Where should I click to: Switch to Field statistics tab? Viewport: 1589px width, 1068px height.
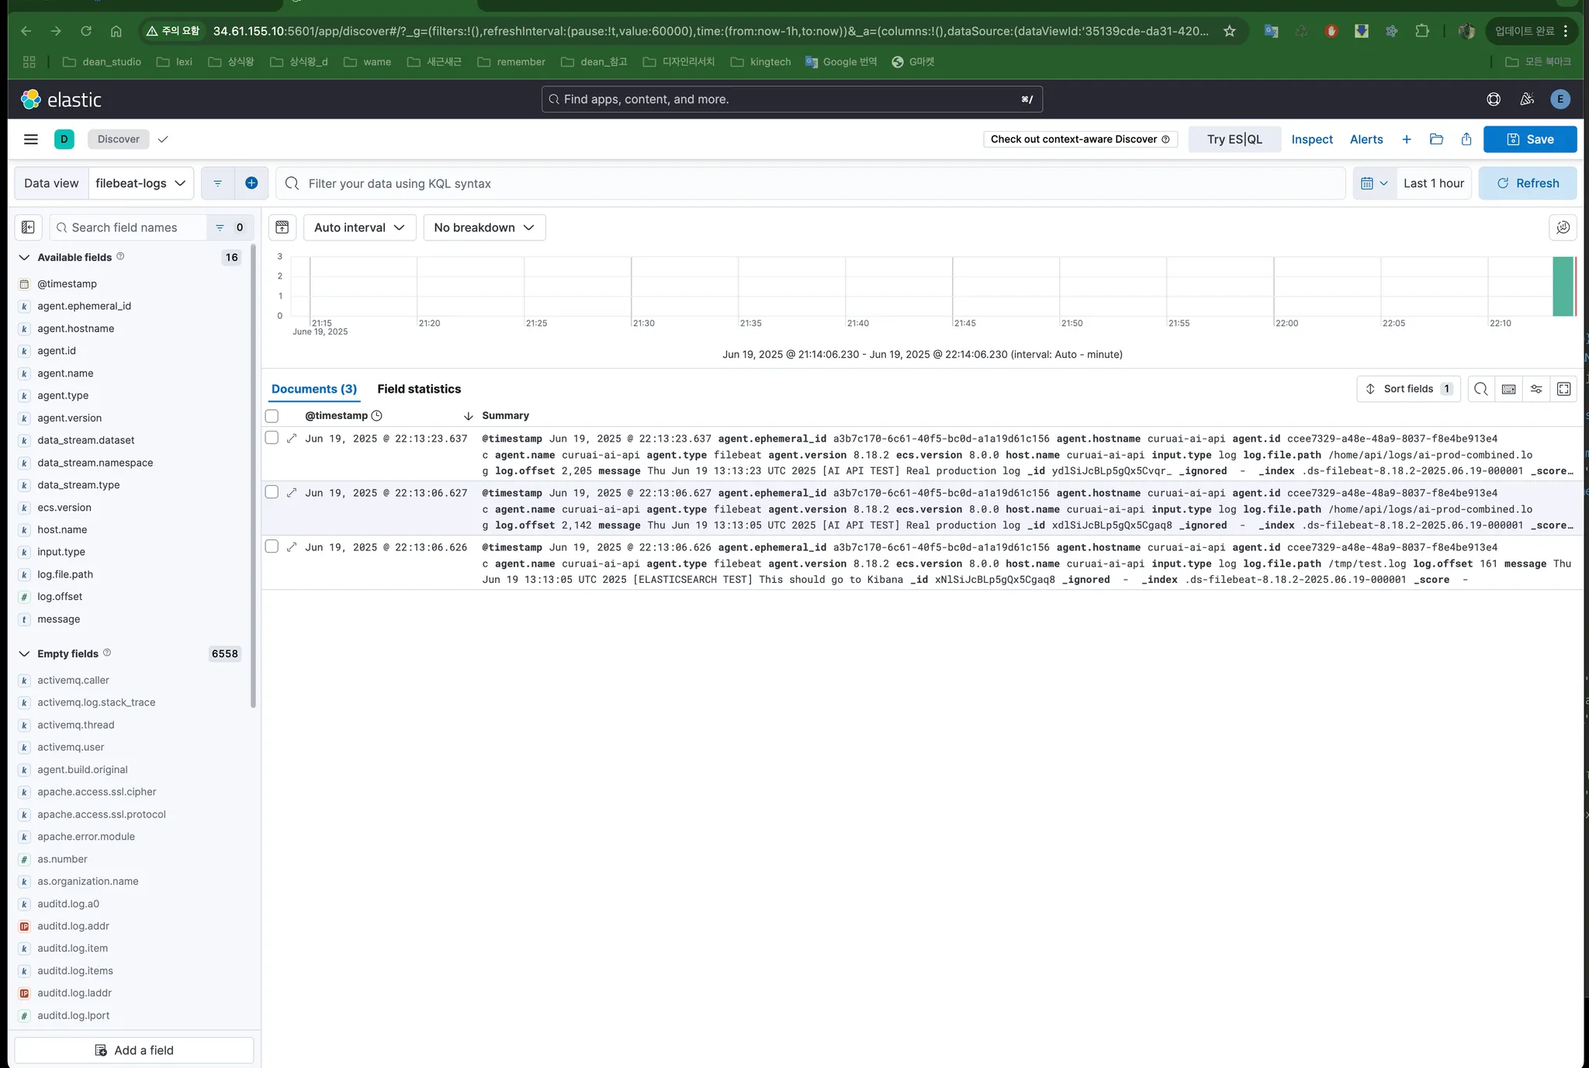click(x=419, y=389)
